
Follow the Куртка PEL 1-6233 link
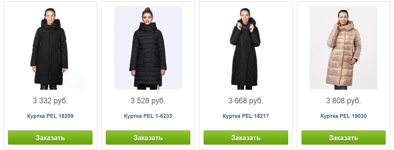(148, 116)
